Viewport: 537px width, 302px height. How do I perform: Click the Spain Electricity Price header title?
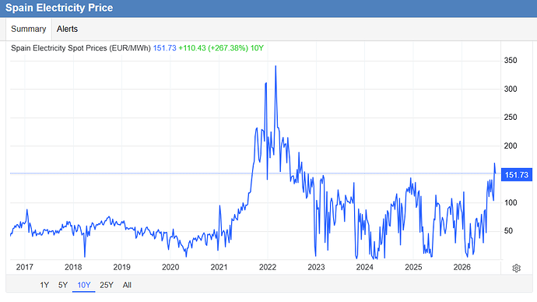click(x=59, y=8)
